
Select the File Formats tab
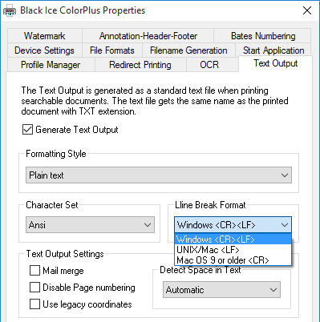coord(112,50)
